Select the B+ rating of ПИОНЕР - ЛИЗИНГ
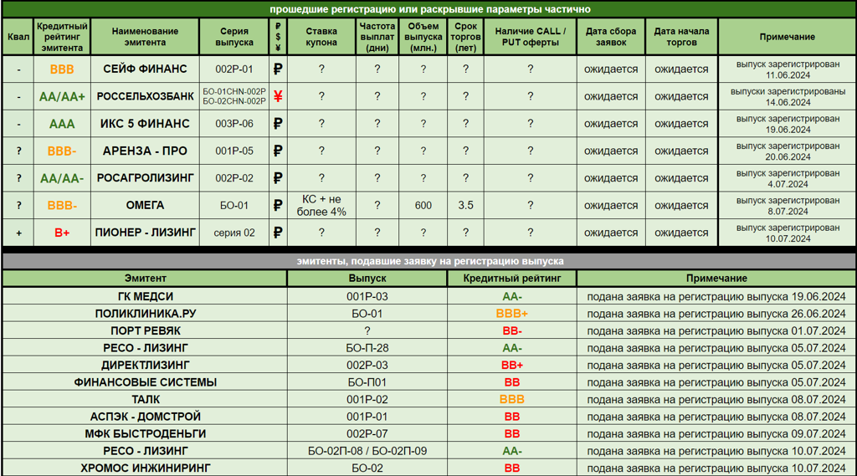Viewport: 857px width, 476px height. tap(62, 233)
